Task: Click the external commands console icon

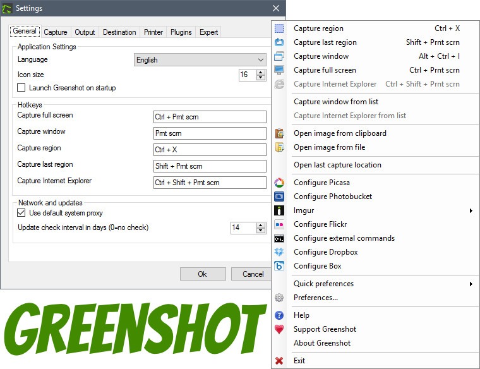Action: point(279,239)
